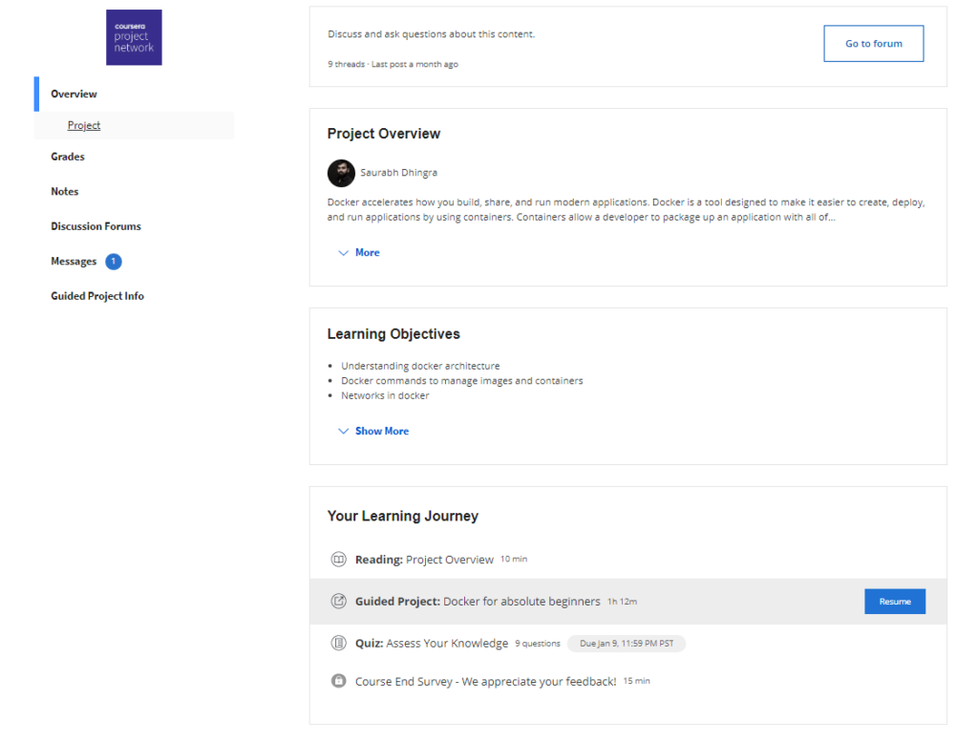
Task: Open the Discussion Forums section
Action: coord(96,225)
